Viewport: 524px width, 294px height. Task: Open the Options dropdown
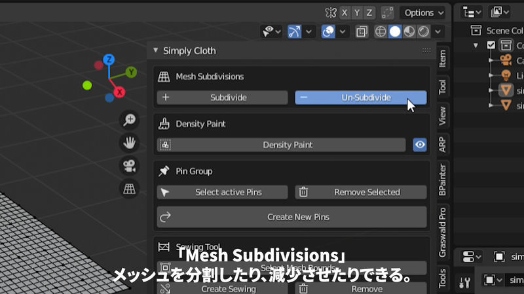[423, 13]
